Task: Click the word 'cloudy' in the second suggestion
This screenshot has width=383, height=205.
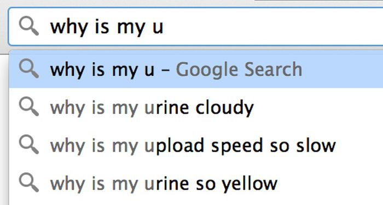Action: click(x=225, y=108)
